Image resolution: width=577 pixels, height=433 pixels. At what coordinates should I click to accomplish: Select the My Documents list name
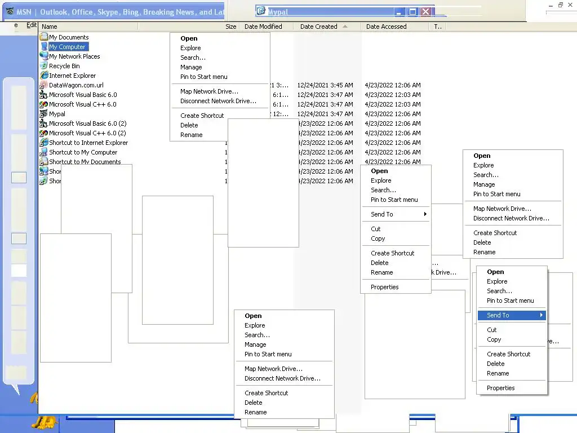[69, 37]
